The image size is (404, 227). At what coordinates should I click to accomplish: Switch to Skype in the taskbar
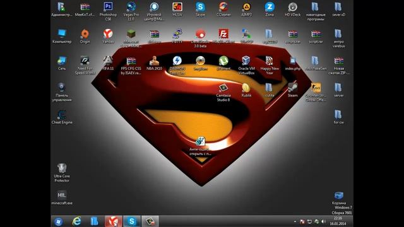[x=132, y=221]
